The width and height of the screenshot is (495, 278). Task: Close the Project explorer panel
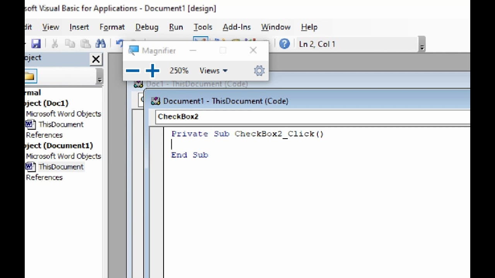tap(96, 59)
